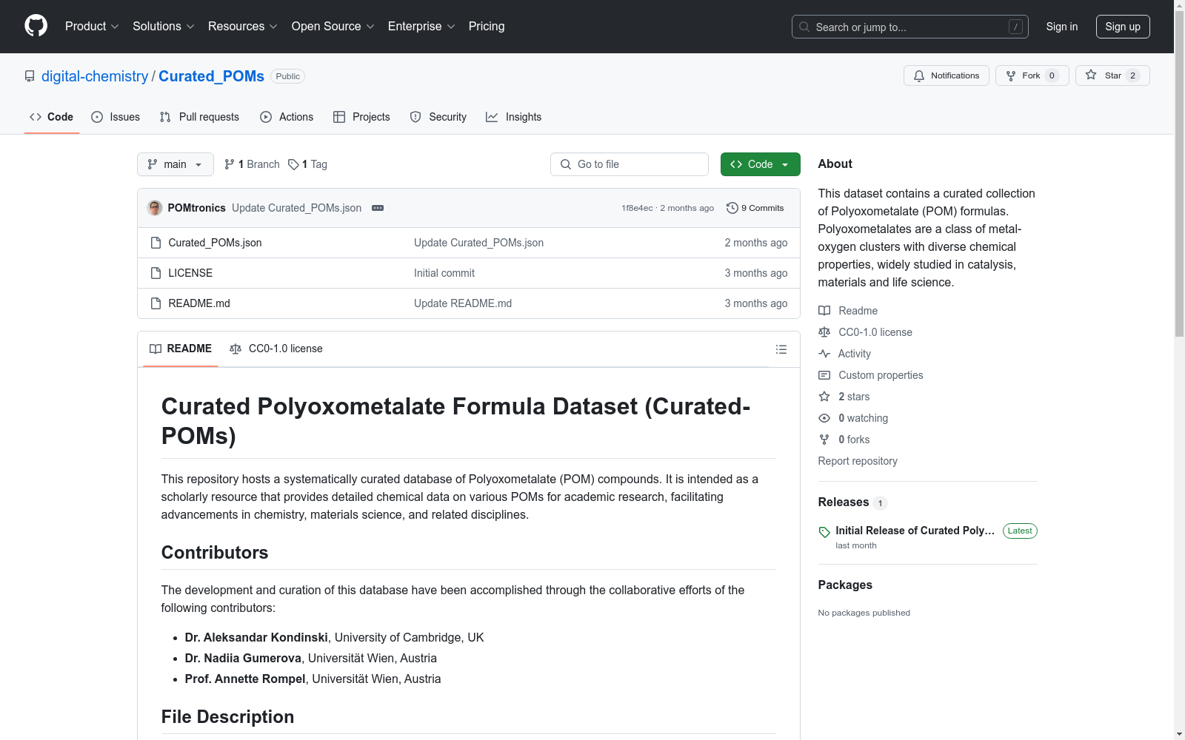Open the Pricing page

[487, 27]
